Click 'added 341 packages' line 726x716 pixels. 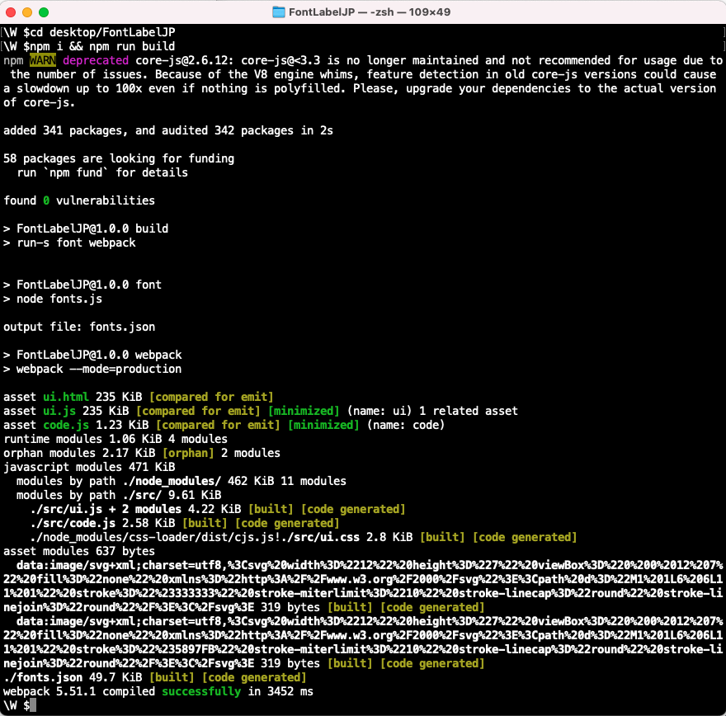168,130
